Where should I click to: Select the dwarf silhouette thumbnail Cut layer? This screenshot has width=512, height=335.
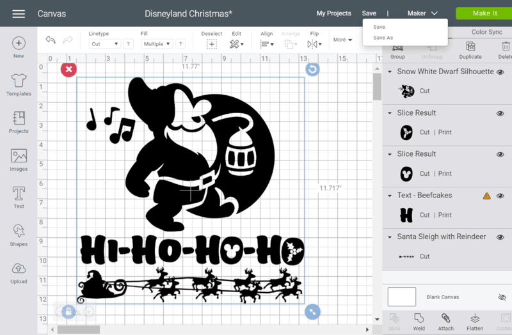pyautogui.click(x=406, y=91)
